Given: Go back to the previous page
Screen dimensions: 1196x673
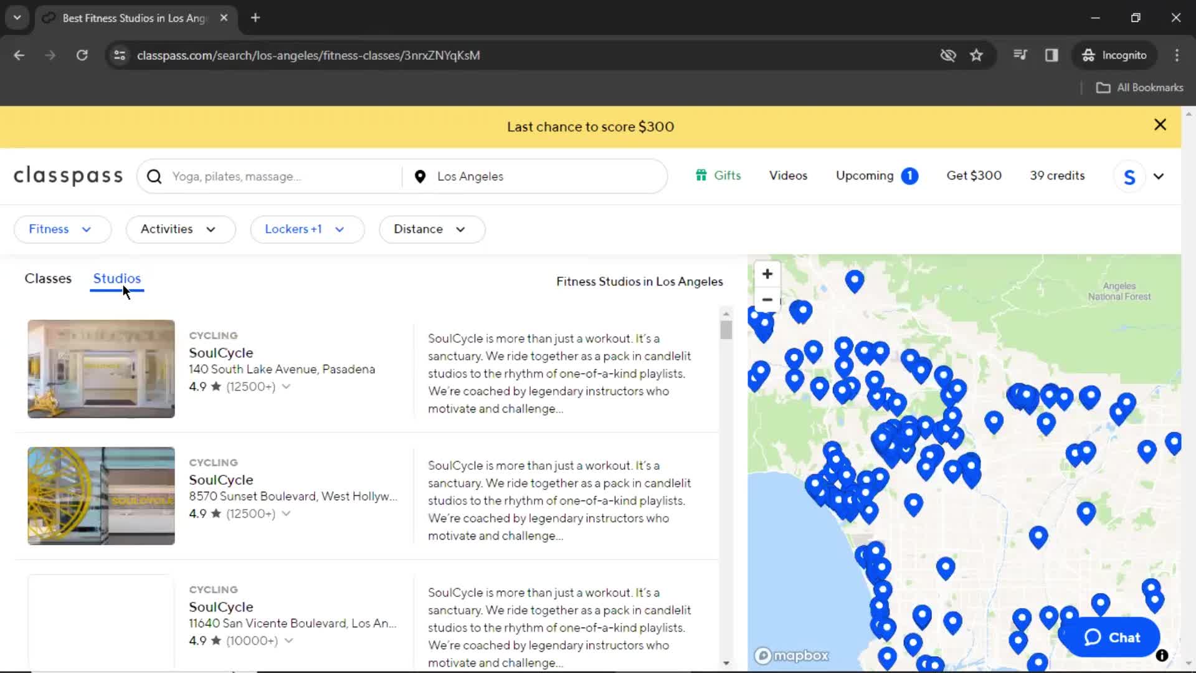Looking at the screenshot, I should [19, 55].
